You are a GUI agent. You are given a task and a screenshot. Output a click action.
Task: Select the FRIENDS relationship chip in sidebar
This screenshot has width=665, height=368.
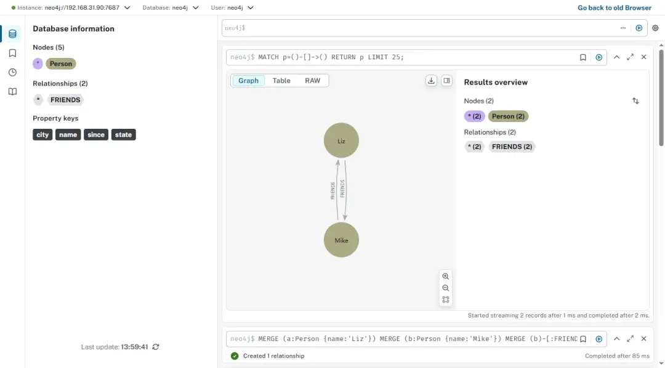click(65, 100)
